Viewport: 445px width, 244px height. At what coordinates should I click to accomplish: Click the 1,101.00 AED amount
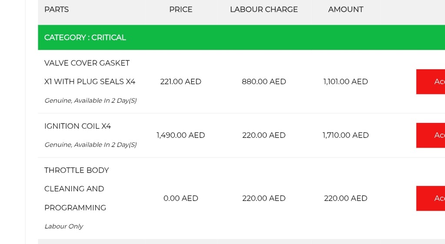tap(345, 82)
